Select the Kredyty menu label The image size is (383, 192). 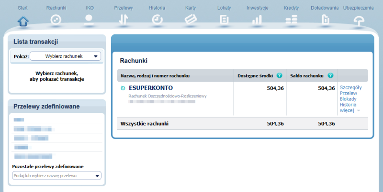[291, 8]
